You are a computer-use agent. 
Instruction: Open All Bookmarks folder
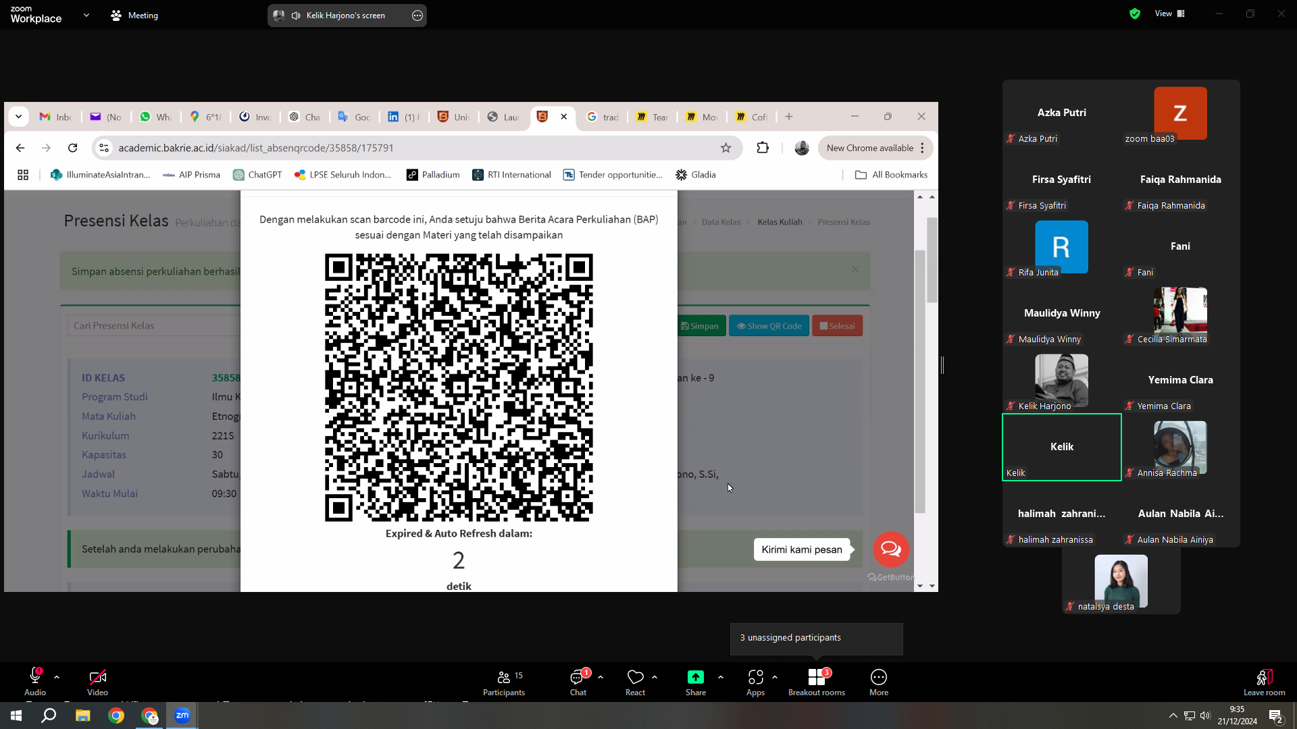click(892, 175)
